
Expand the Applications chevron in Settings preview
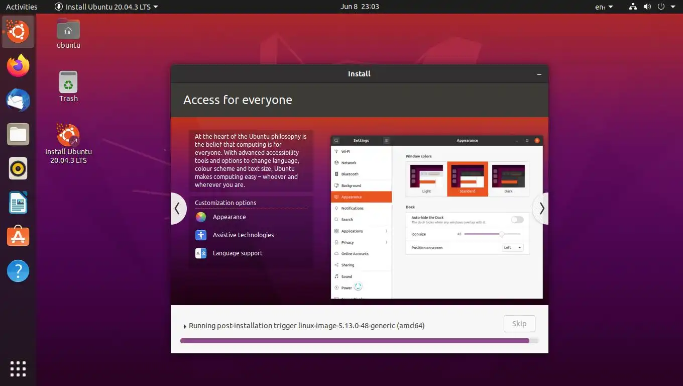[386, 231]
